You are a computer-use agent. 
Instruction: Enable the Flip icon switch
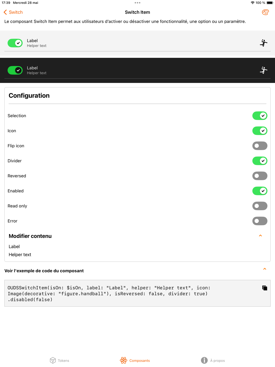point(260,146)
